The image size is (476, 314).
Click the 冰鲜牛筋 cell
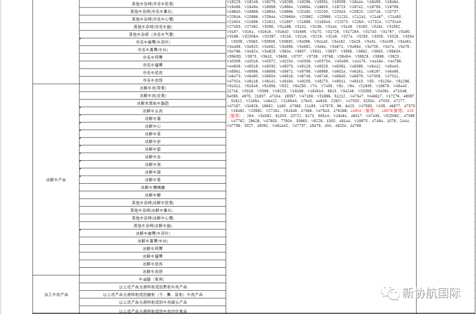152,149
